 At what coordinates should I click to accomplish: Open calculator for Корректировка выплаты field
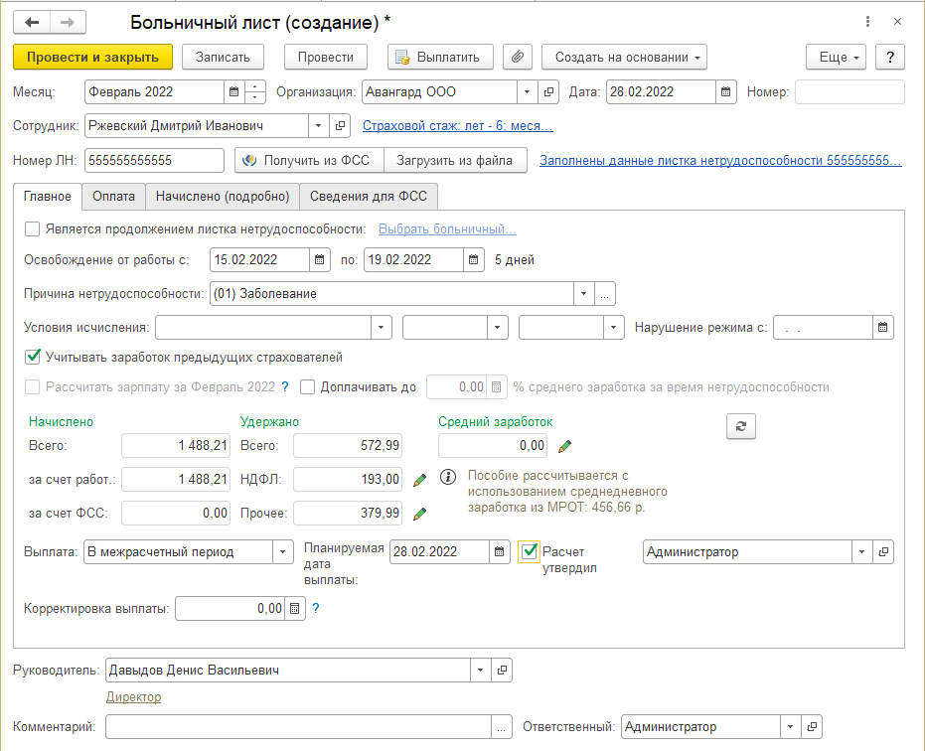coord(293,609)
